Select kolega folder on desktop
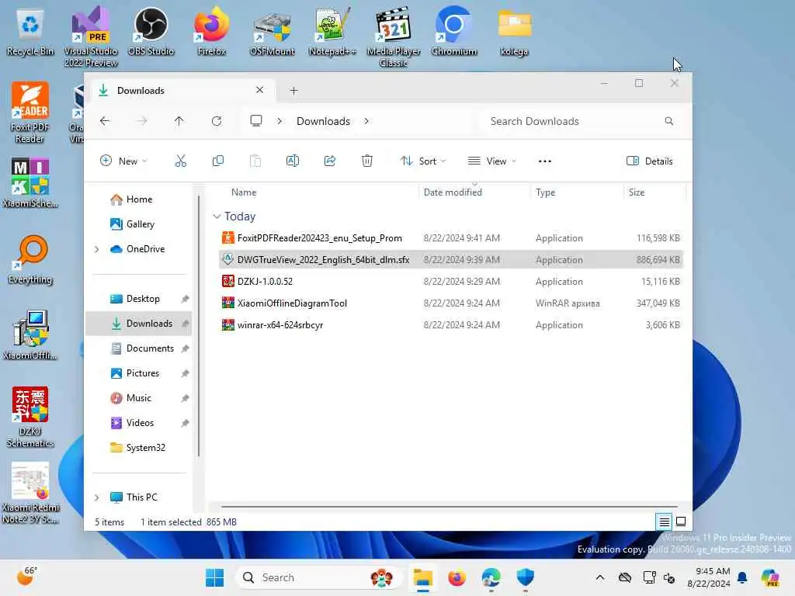The image size is (795, 596). click(x=514, y=33)
